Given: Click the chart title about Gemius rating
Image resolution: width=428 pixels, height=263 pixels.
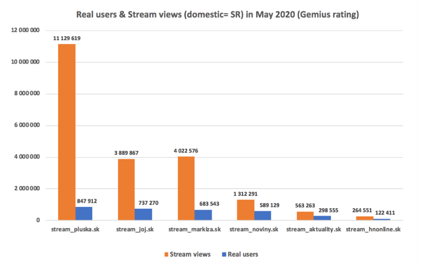Looking at the screenshot, I should (217, 15).
